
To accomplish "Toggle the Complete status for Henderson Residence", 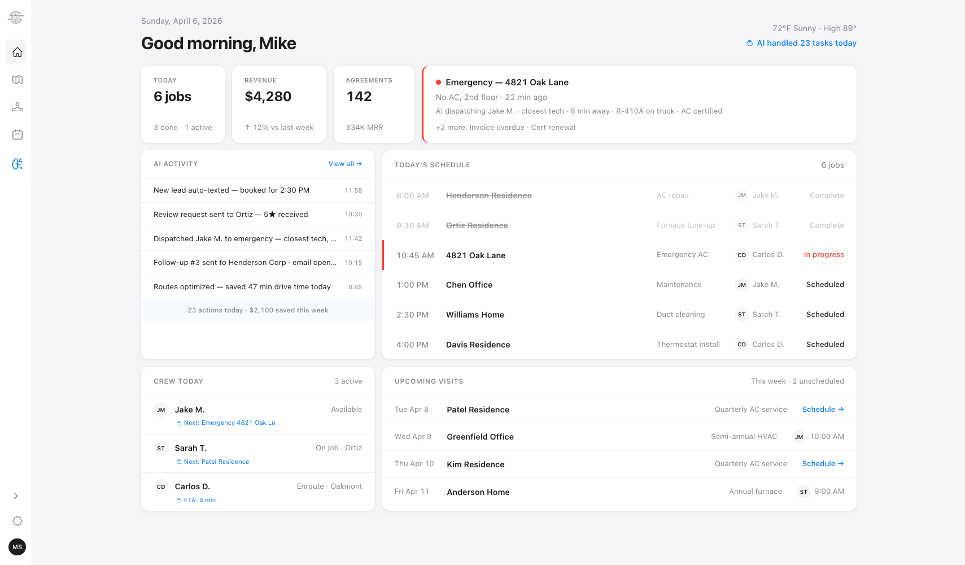I will coord(827,195).
